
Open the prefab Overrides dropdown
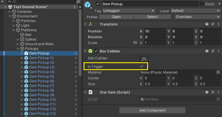(x=198, y=17)
